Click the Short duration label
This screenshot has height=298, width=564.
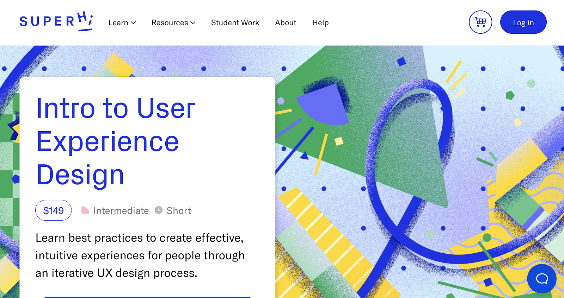tap(179, 211)
